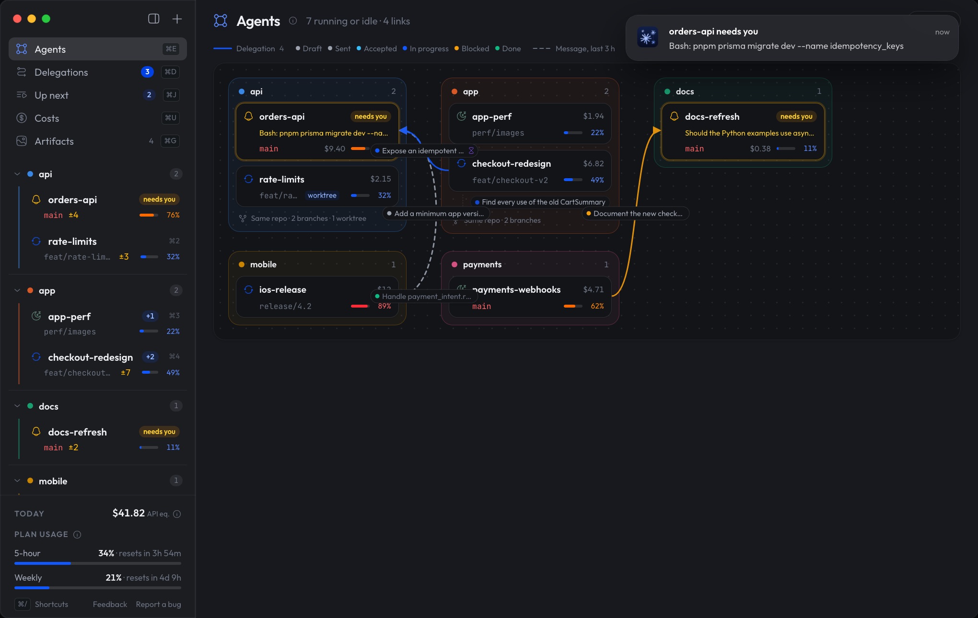978x618 pixels.
Task: Click the worktree tag on rate-limits card
Action: (x=322, y=195)
